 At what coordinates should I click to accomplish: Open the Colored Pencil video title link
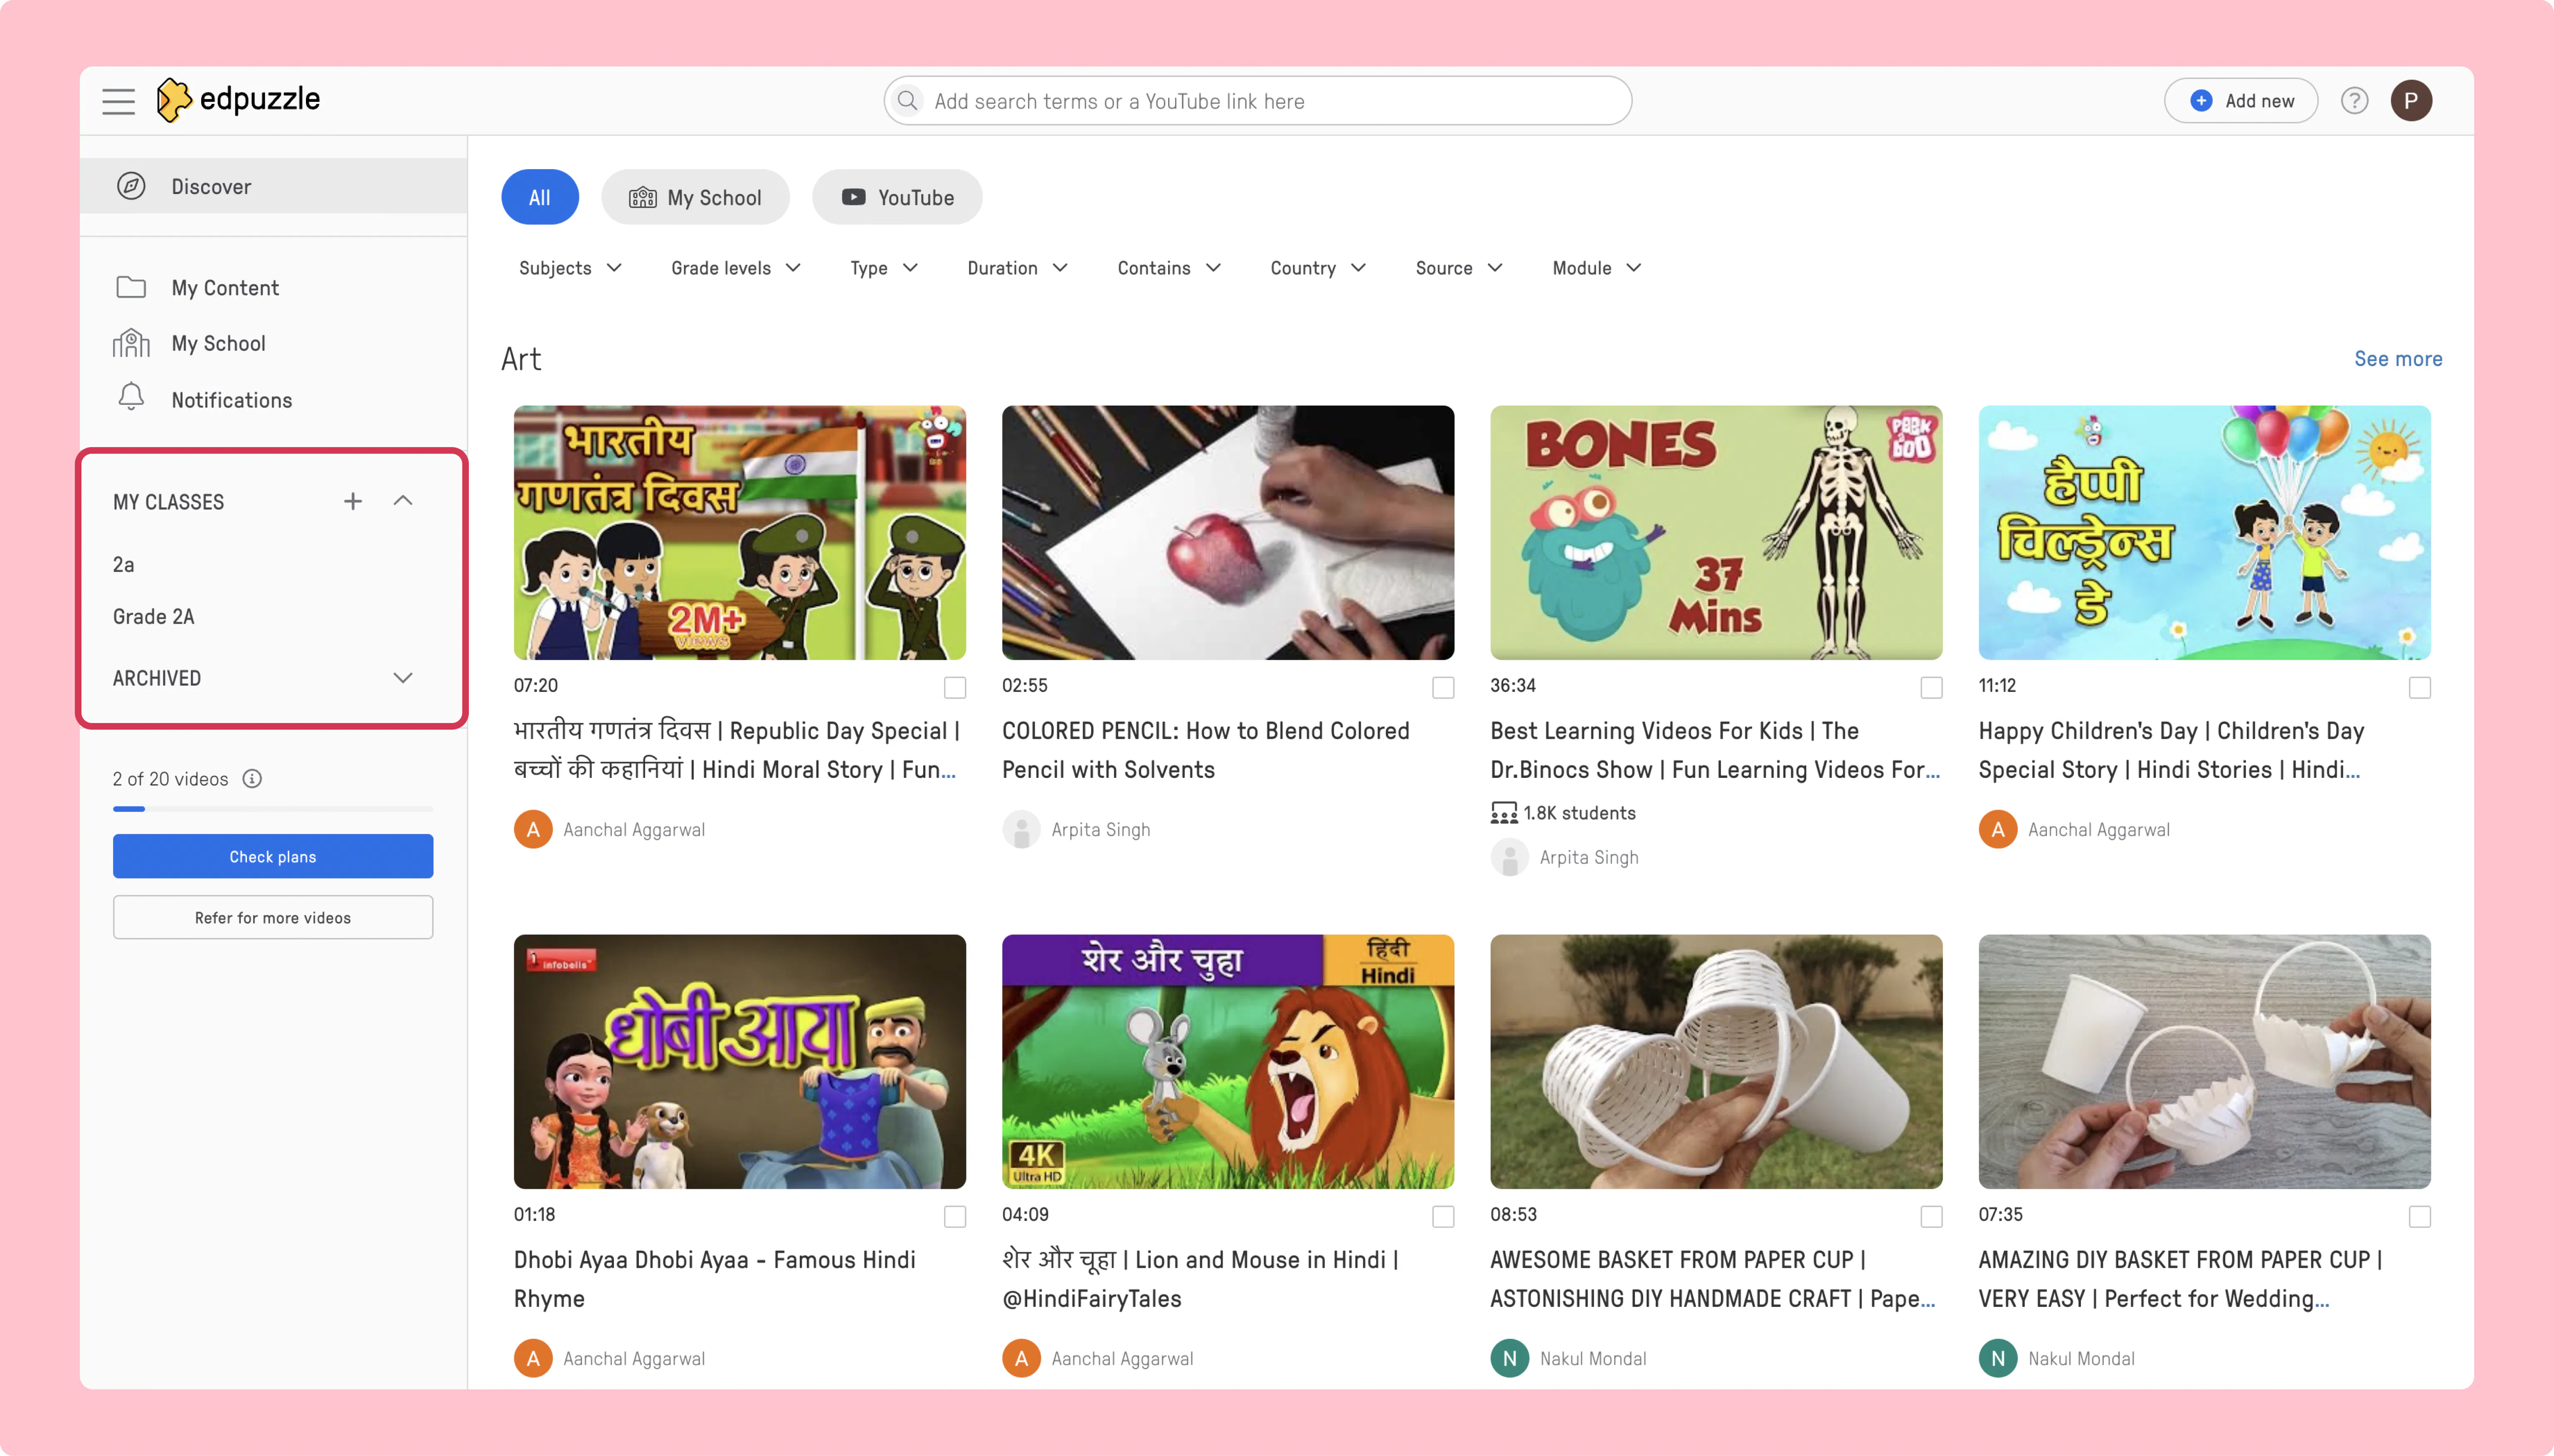pyautogui.click(x=1206, y=750)
